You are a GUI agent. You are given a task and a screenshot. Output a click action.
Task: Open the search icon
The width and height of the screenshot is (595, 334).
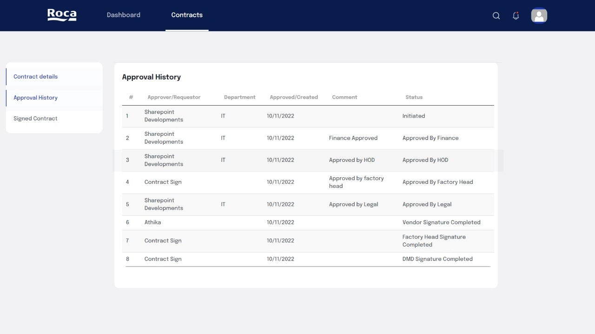(x=496, y=15)
